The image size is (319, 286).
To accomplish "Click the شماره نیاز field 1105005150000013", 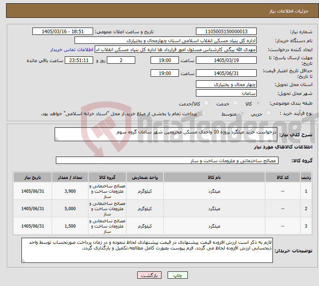I will pyautogui.click(x=226, y=31).
